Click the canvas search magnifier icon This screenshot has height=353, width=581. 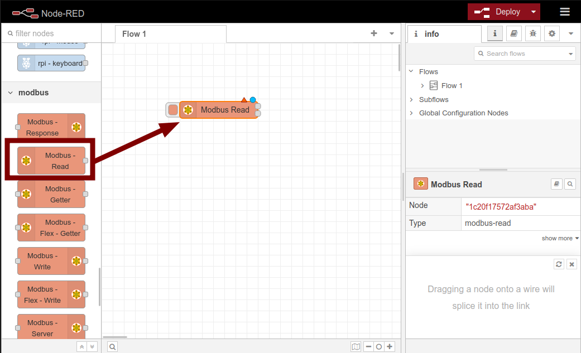[112, 347]
